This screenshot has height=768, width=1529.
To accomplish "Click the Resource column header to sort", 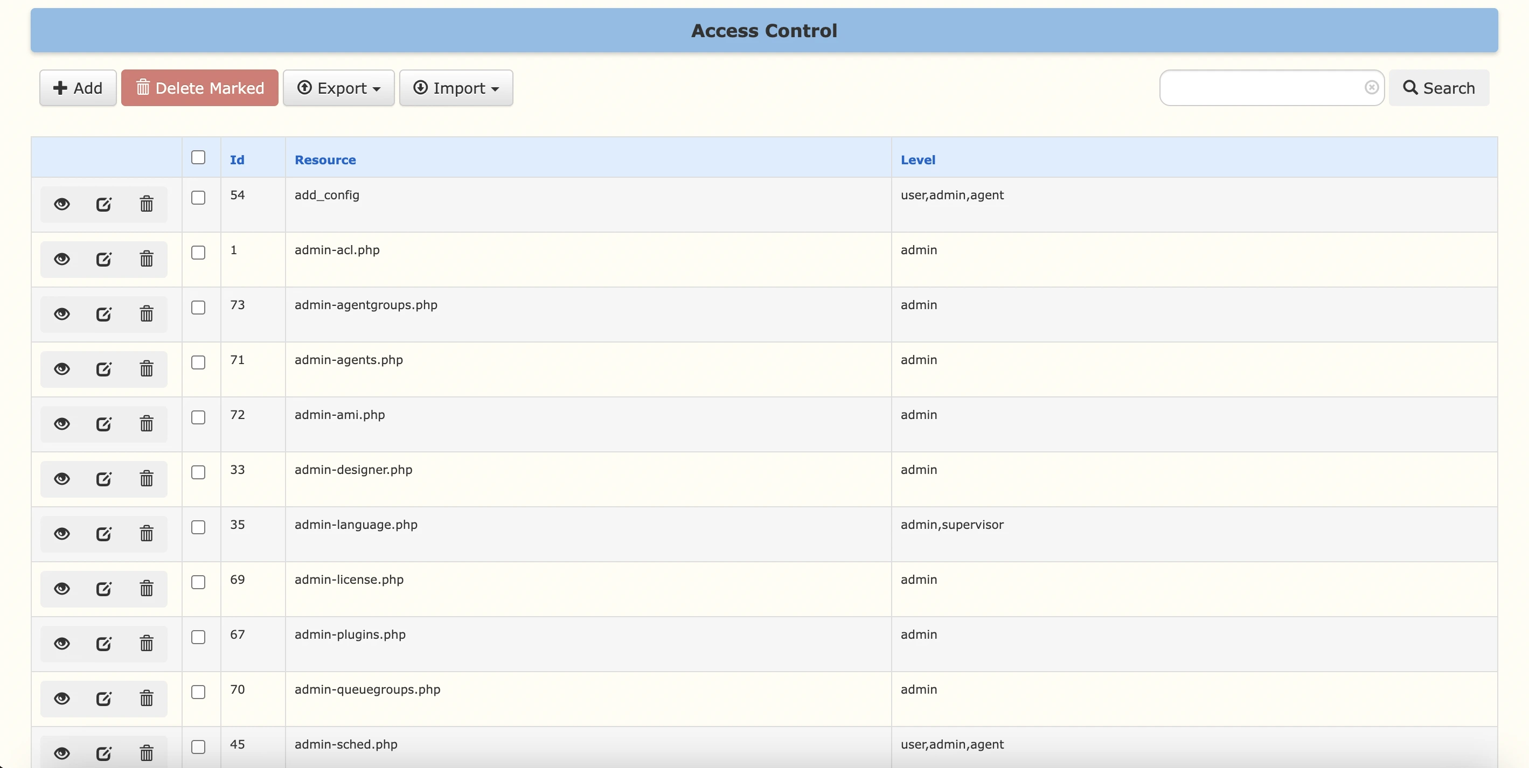I will (x=325, y=159).
